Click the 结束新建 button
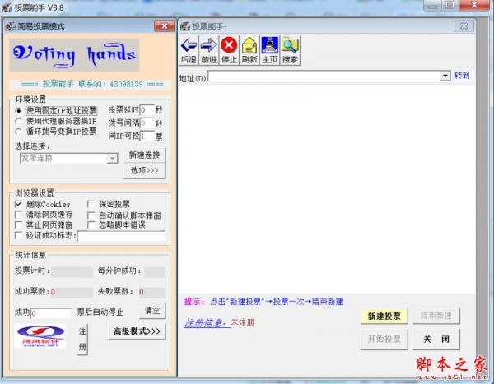Screen dimensions: 494x384 (x=436, y=316)
